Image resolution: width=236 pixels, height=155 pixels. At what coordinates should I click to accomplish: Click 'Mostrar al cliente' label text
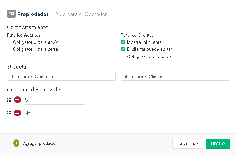click(x=144, y=42)
